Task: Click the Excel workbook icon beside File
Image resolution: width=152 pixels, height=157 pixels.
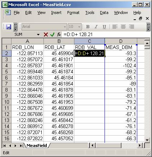Action: click(x=8, y=13)
